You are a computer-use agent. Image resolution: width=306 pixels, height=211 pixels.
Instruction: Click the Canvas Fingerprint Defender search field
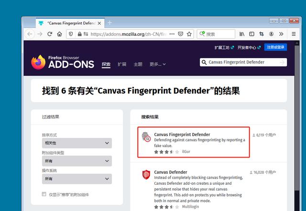[x=243, y=63]
